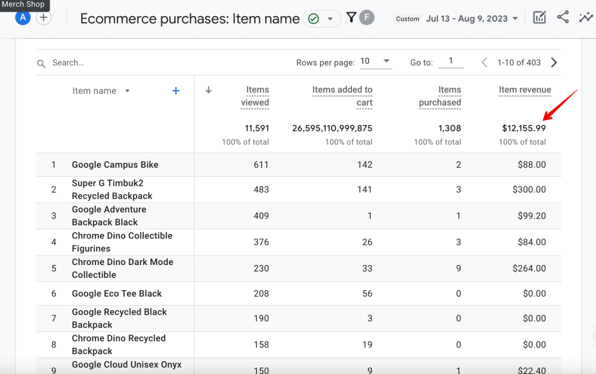Open the Customize report editor icon

(x=539, y=17)
